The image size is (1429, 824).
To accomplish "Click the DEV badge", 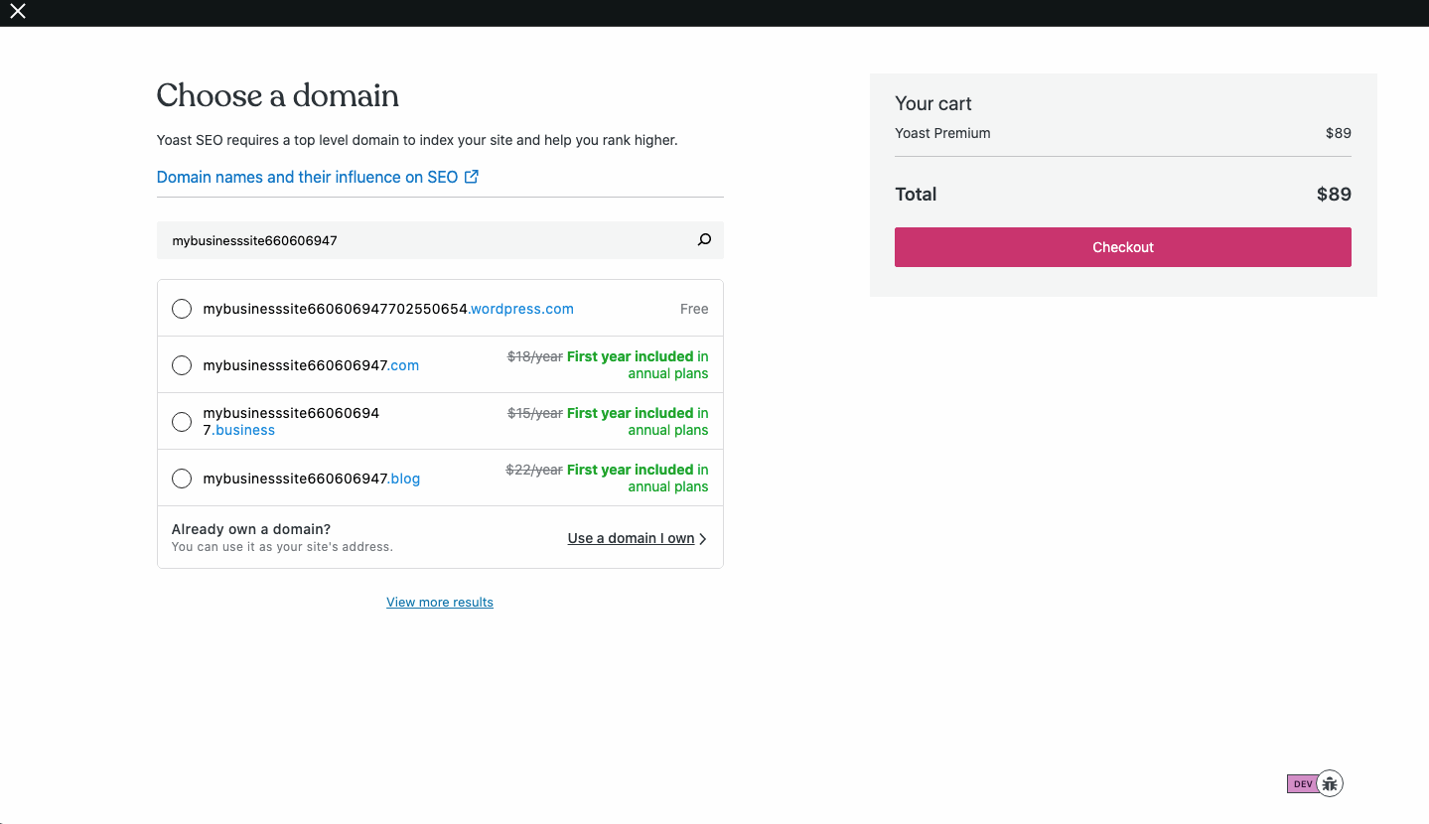I will tap(1303, 784).
